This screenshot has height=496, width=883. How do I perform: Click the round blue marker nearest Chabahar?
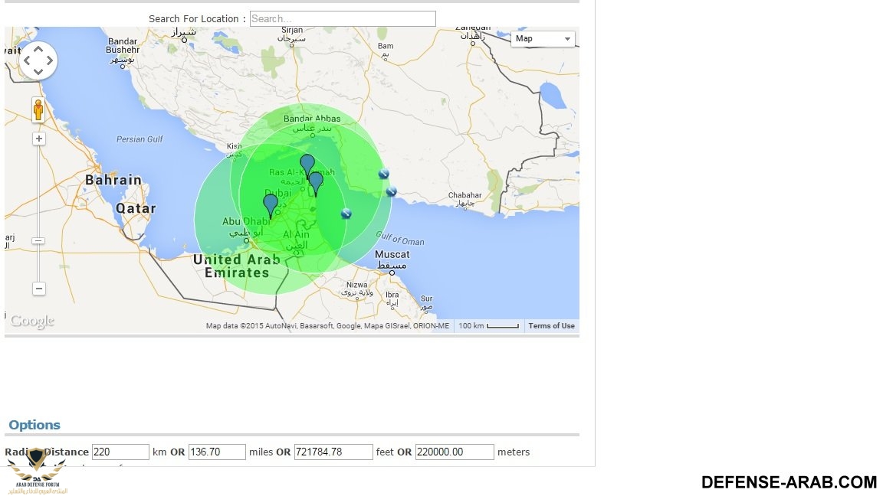tap(391, 191)
